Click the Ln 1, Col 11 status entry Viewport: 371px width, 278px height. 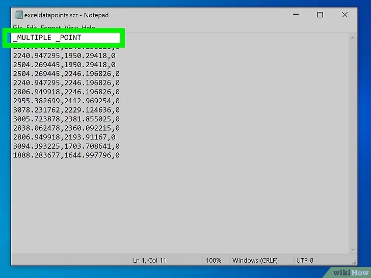tap(149, 260)
